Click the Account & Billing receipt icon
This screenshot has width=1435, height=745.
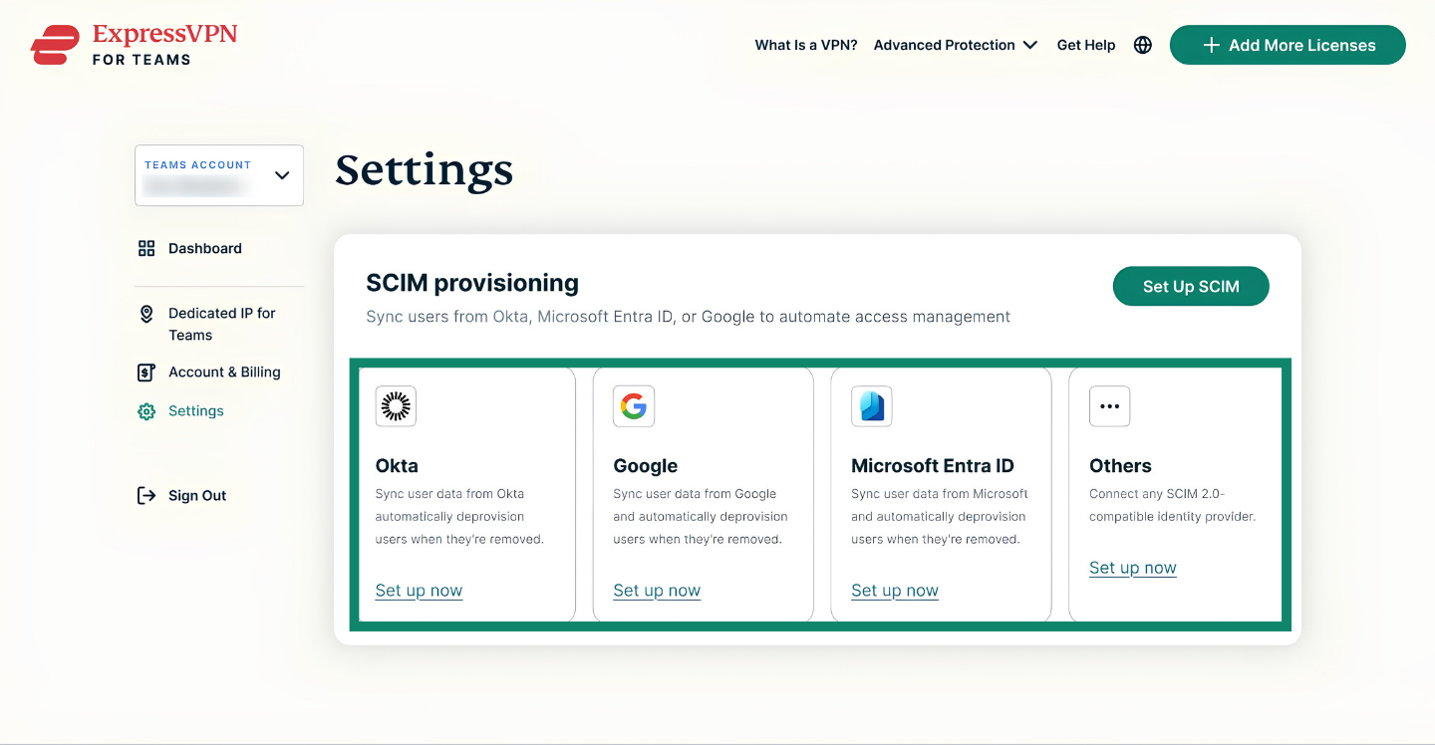pyautogui.click(x=146, y=372)
